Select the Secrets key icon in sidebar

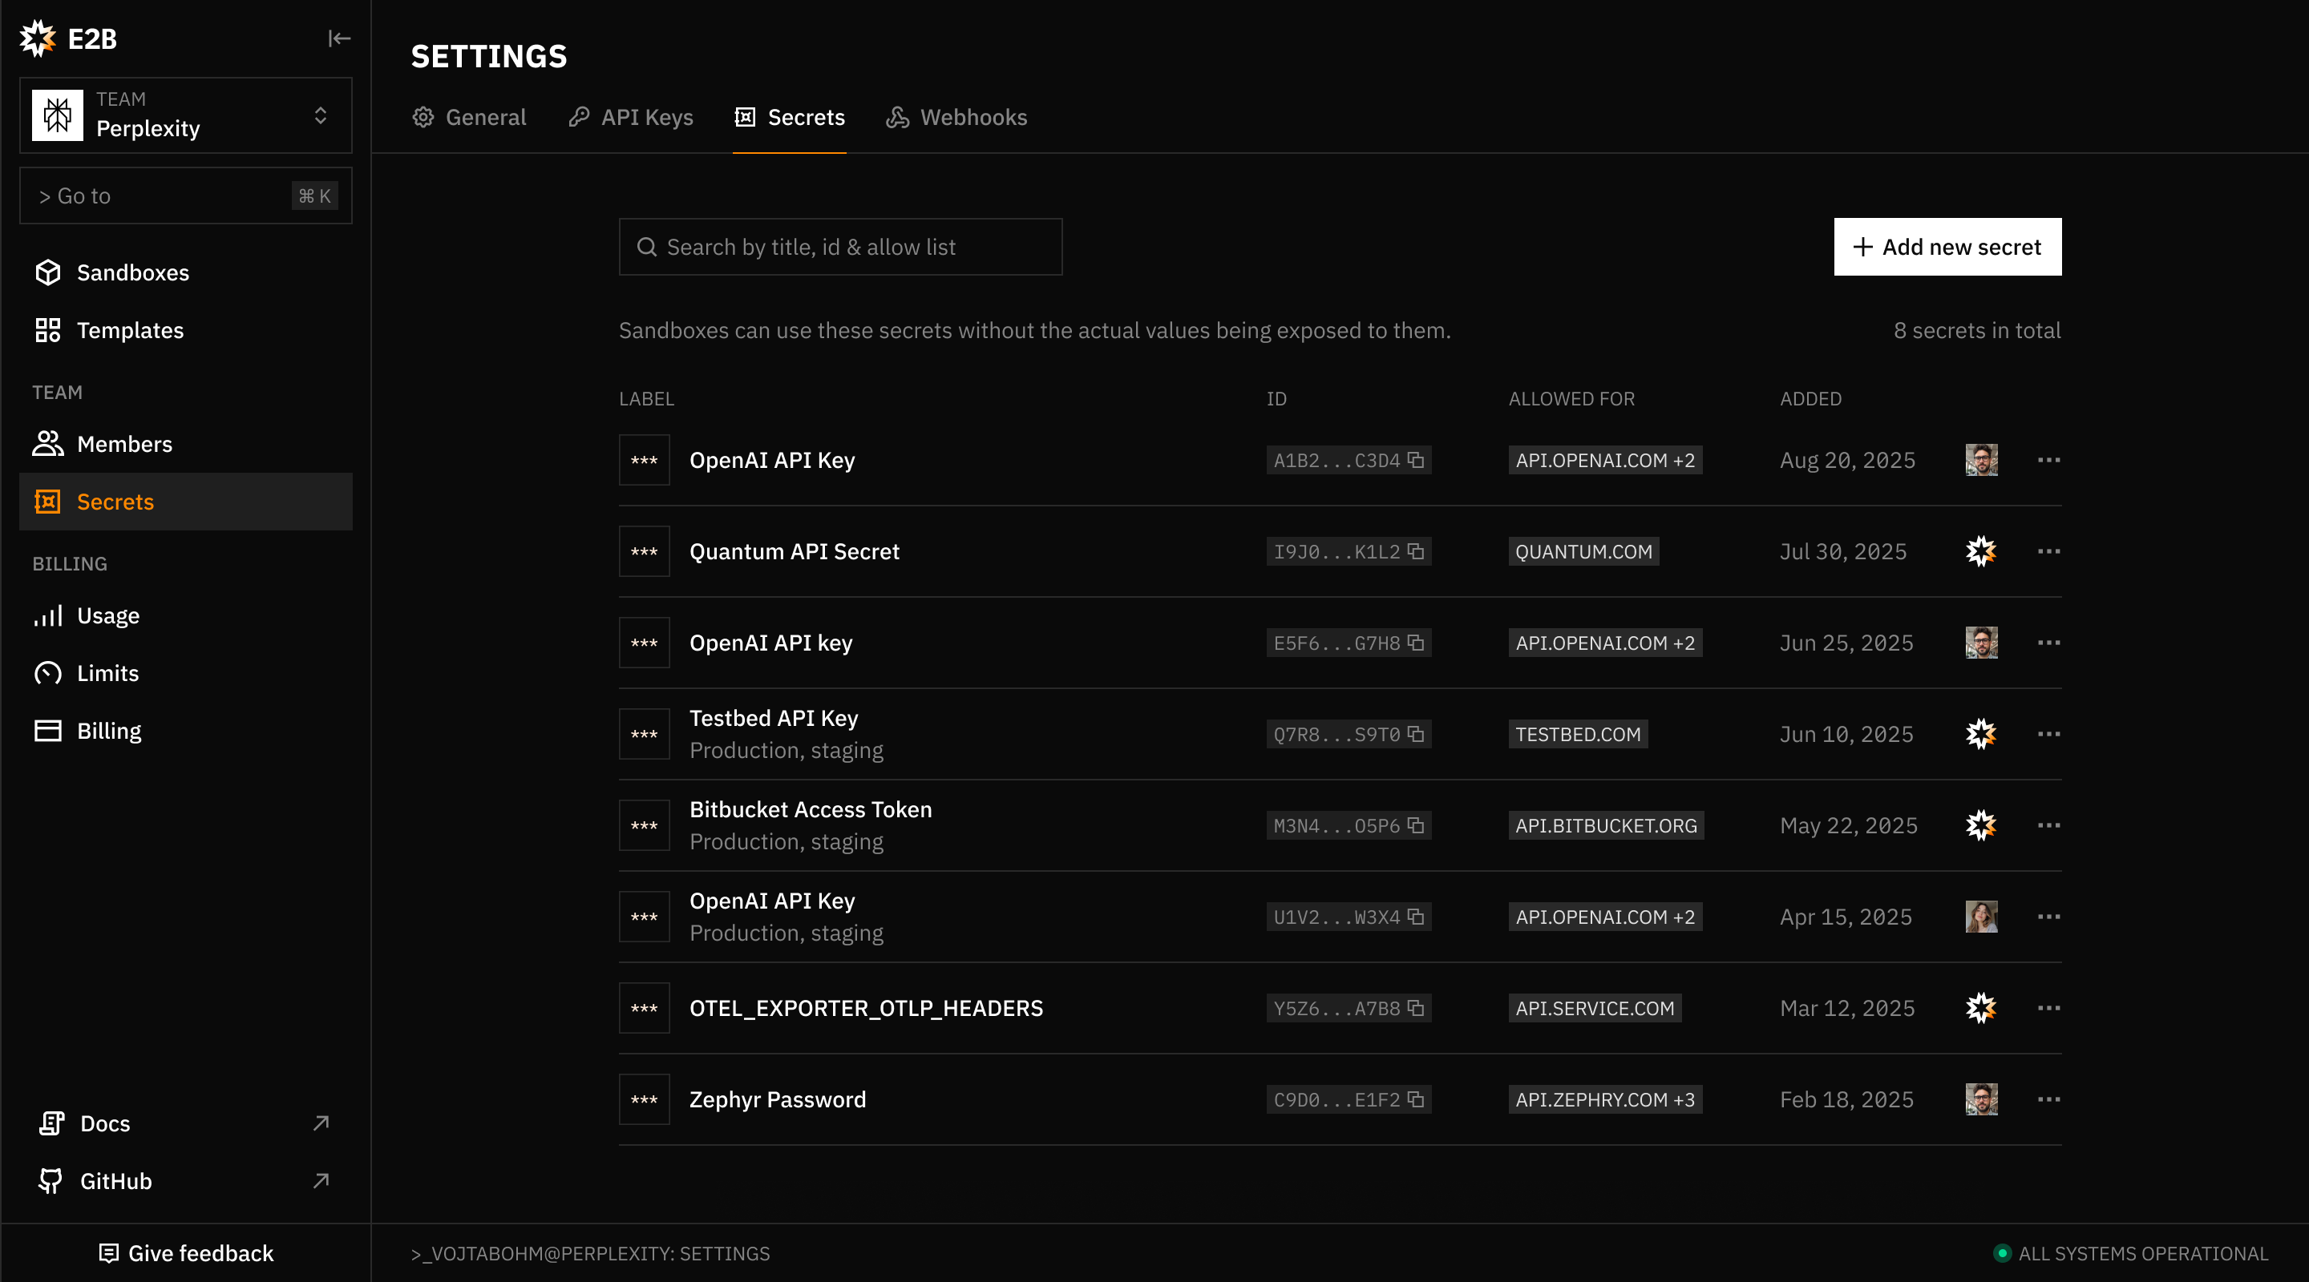(48, 502)
